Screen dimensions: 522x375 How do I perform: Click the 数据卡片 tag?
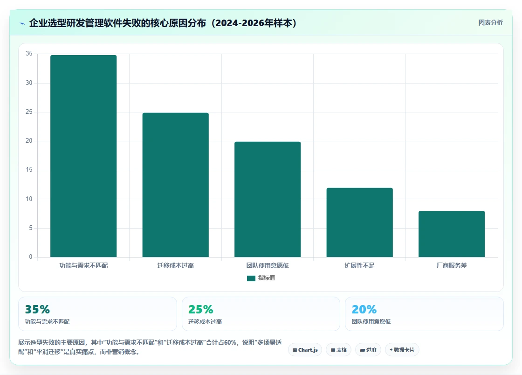coord(402,350)
